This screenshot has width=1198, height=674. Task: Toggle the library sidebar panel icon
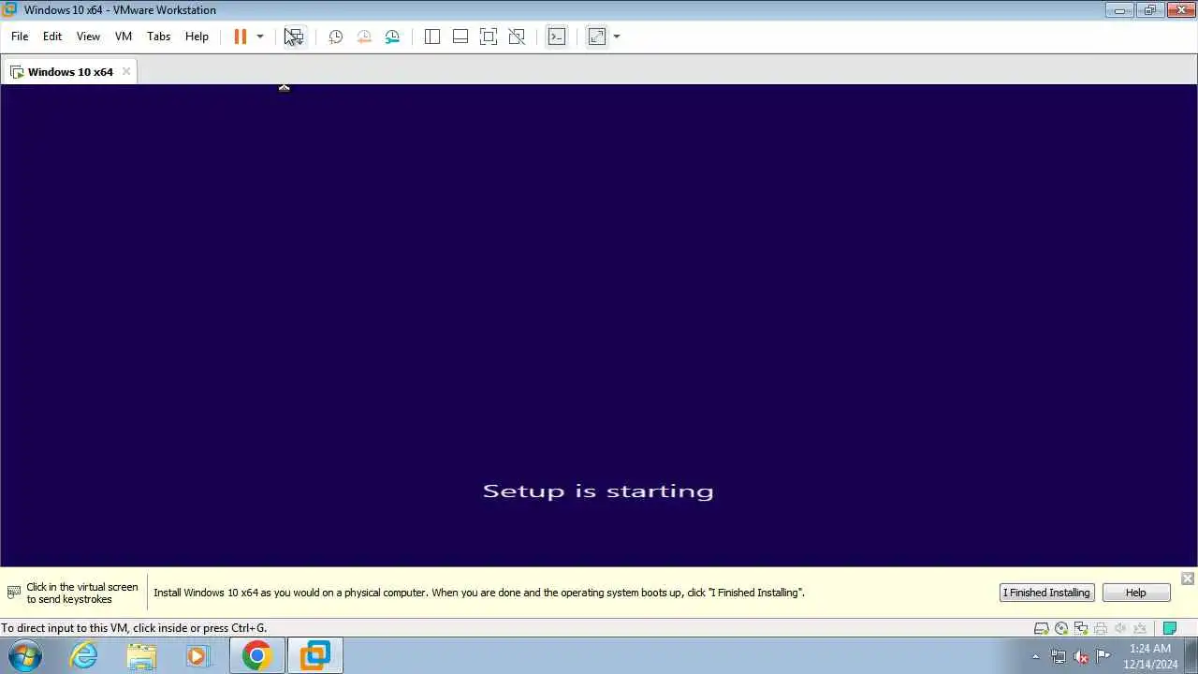[x=432, y=37]
